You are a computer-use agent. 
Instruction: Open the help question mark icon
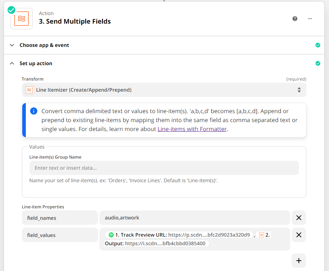[295, 19]
